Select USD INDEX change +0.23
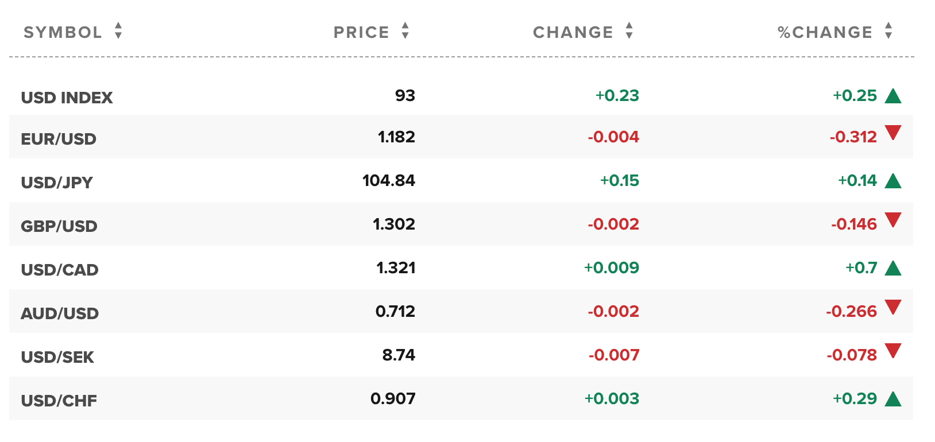The height and width of the screenshot is (442, 935). 617,95
